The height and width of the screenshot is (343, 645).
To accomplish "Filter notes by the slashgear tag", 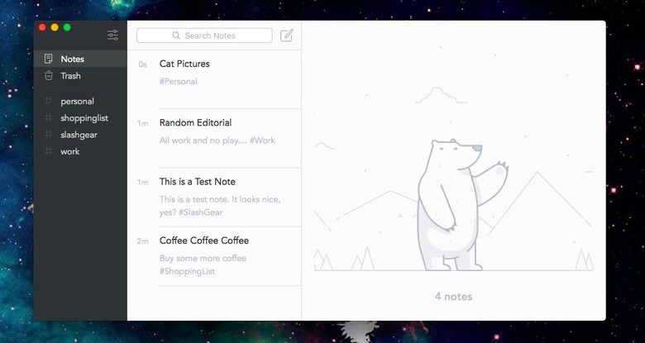I will click(x=80, y=135).
